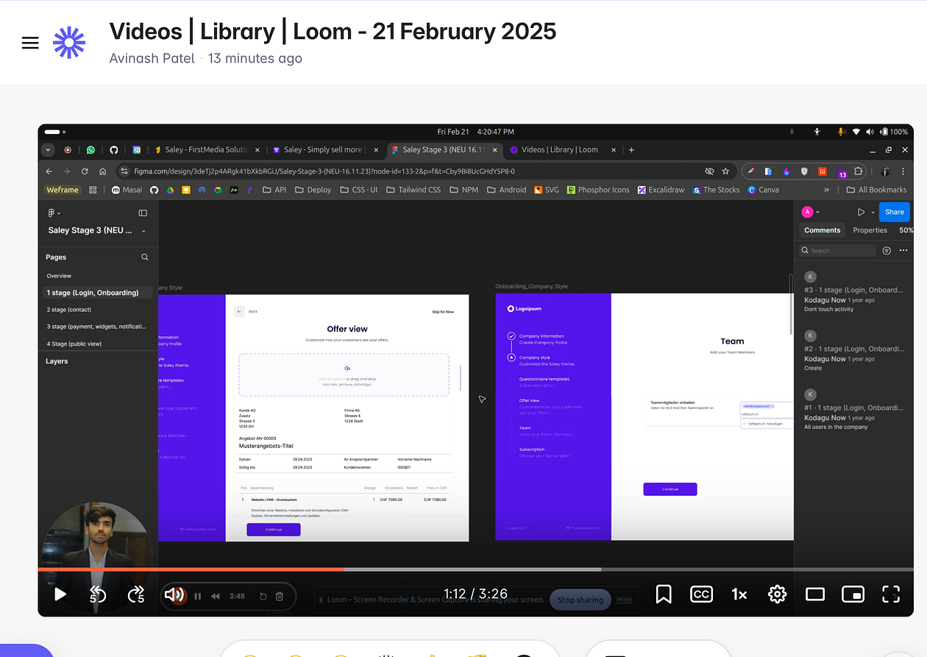Pause the Loom recording
The image size is (927, 657).
(x=197, y=596)
